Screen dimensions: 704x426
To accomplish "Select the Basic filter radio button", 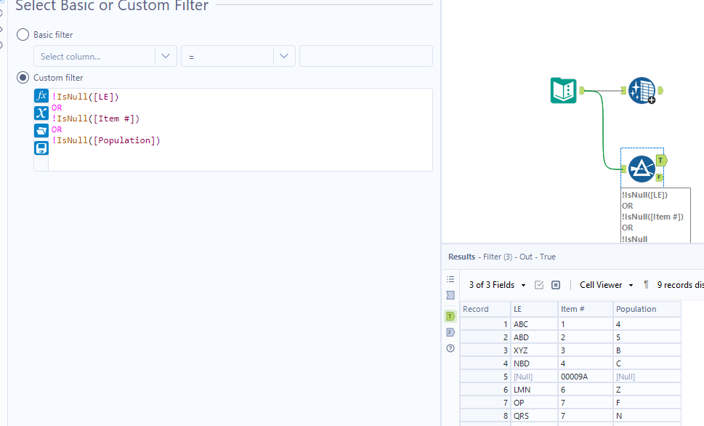I will (23, 34).
